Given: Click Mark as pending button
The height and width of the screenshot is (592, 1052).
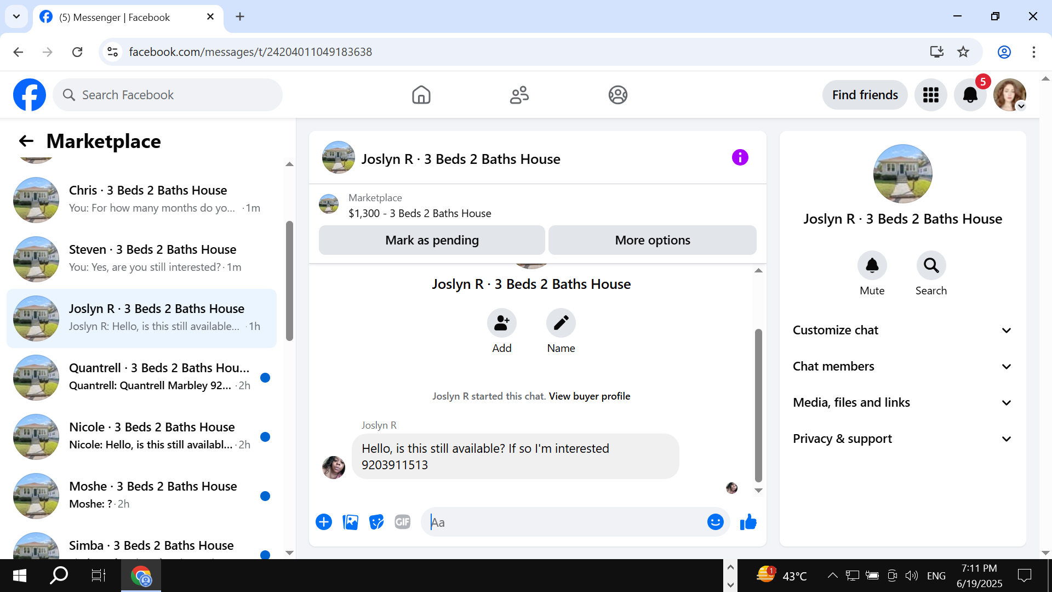Looking at the screenshot, I should 432,240.
